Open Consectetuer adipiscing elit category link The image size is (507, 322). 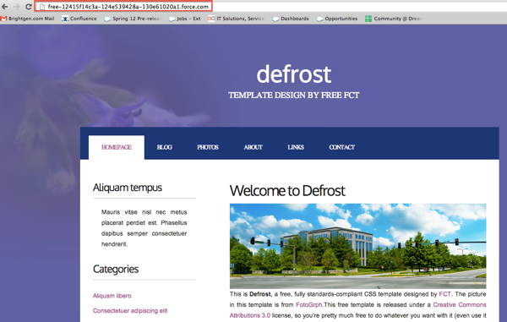130,311
